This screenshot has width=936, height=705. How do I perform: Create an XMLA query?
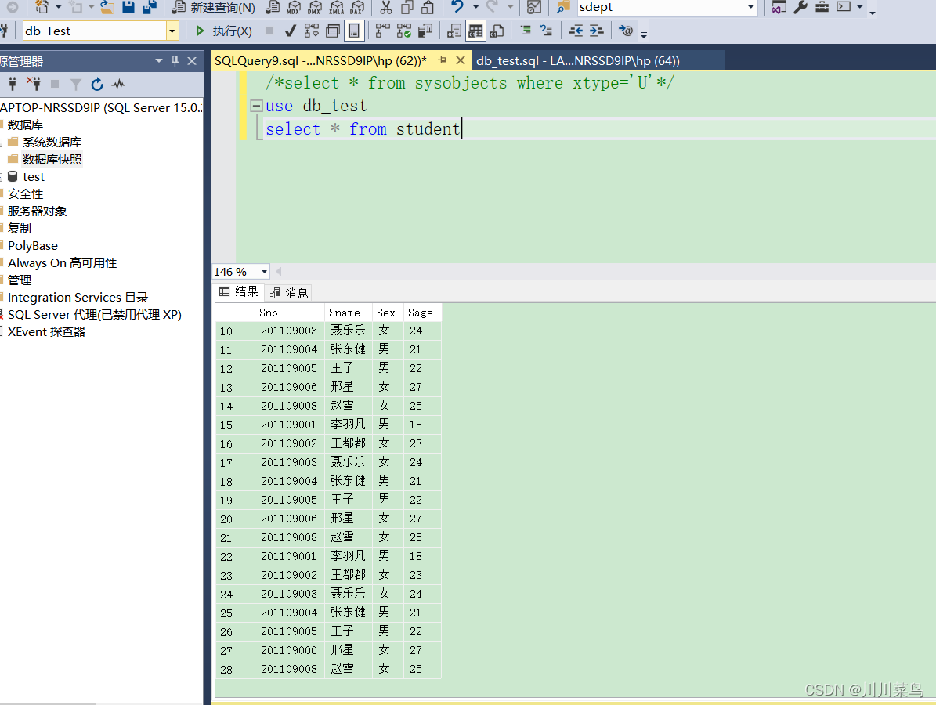pyautogui.click(x=337, y=7)
